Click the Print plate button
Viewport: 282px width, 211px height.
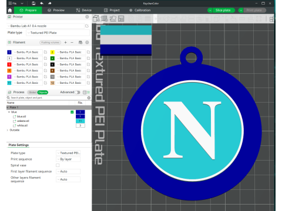254,10
